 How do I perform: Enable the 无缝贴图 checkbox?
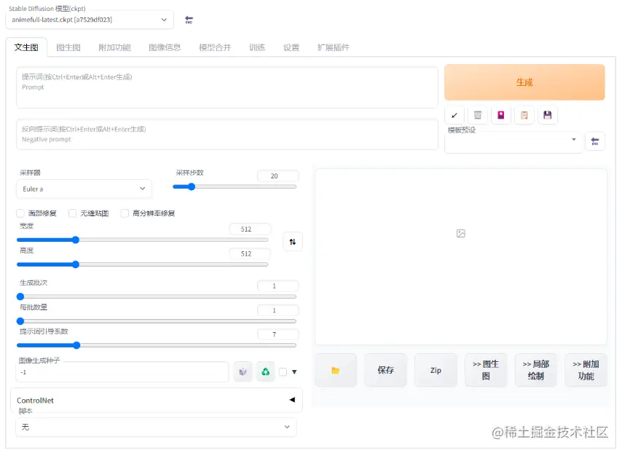point(73,213)
